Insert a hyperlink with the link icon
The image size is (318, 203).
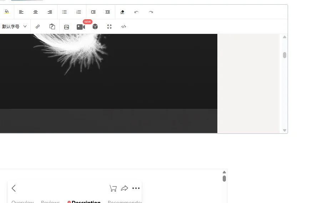pos(37,26)
